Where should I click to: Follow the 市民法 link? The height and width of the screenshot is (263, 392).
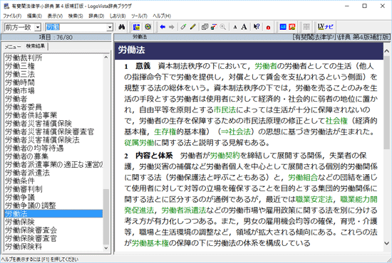click(x=225, y=109)
